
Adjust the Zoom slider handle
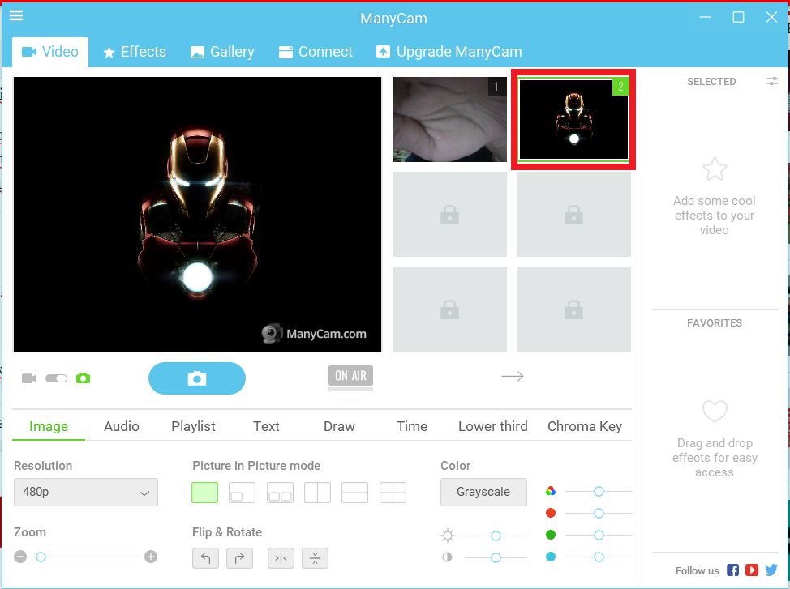(x=41, y=557)
